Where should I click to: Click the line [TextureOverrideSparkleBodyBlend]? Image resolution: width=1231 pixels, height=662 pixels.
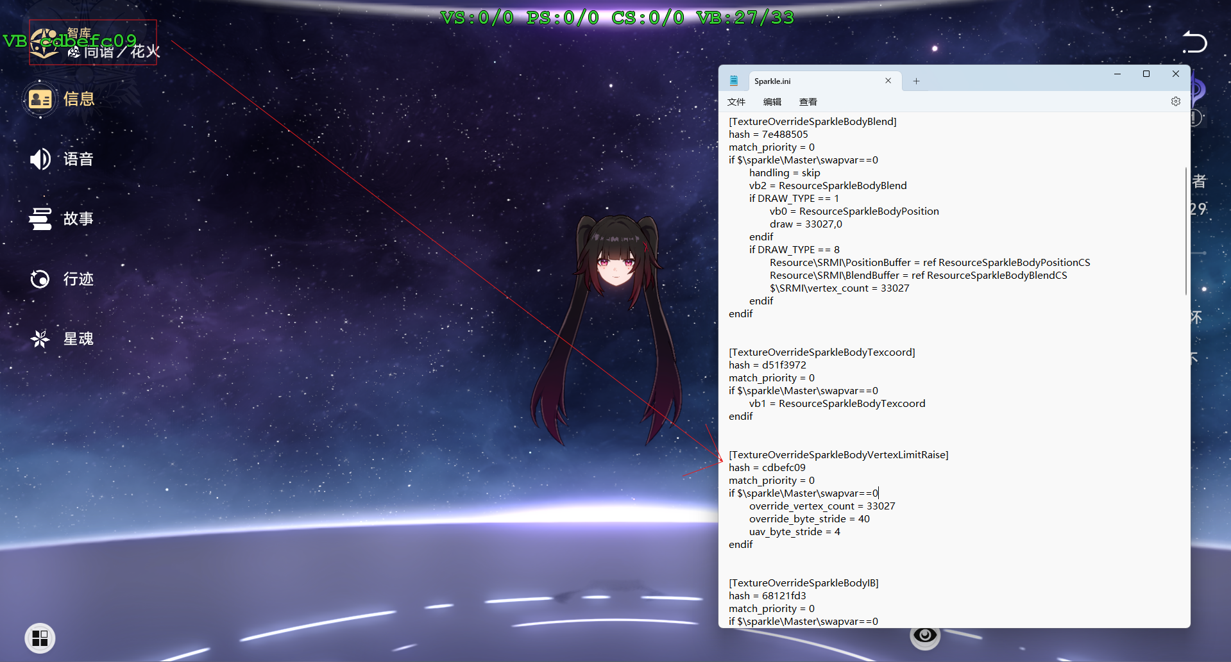813,122
